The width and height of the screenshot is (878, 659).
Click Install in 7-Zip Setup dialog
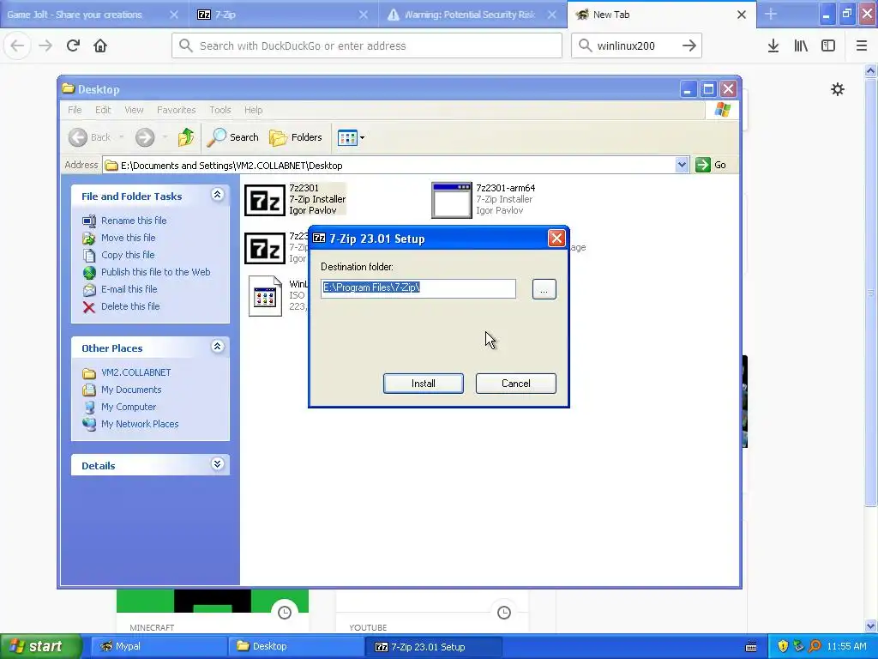[x=423, y=384]
